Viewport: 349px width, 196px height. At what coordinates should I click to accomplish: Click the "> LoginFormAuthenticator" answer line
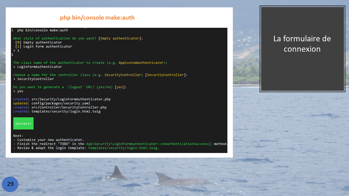pyautogui.click(x=38, y=67)
